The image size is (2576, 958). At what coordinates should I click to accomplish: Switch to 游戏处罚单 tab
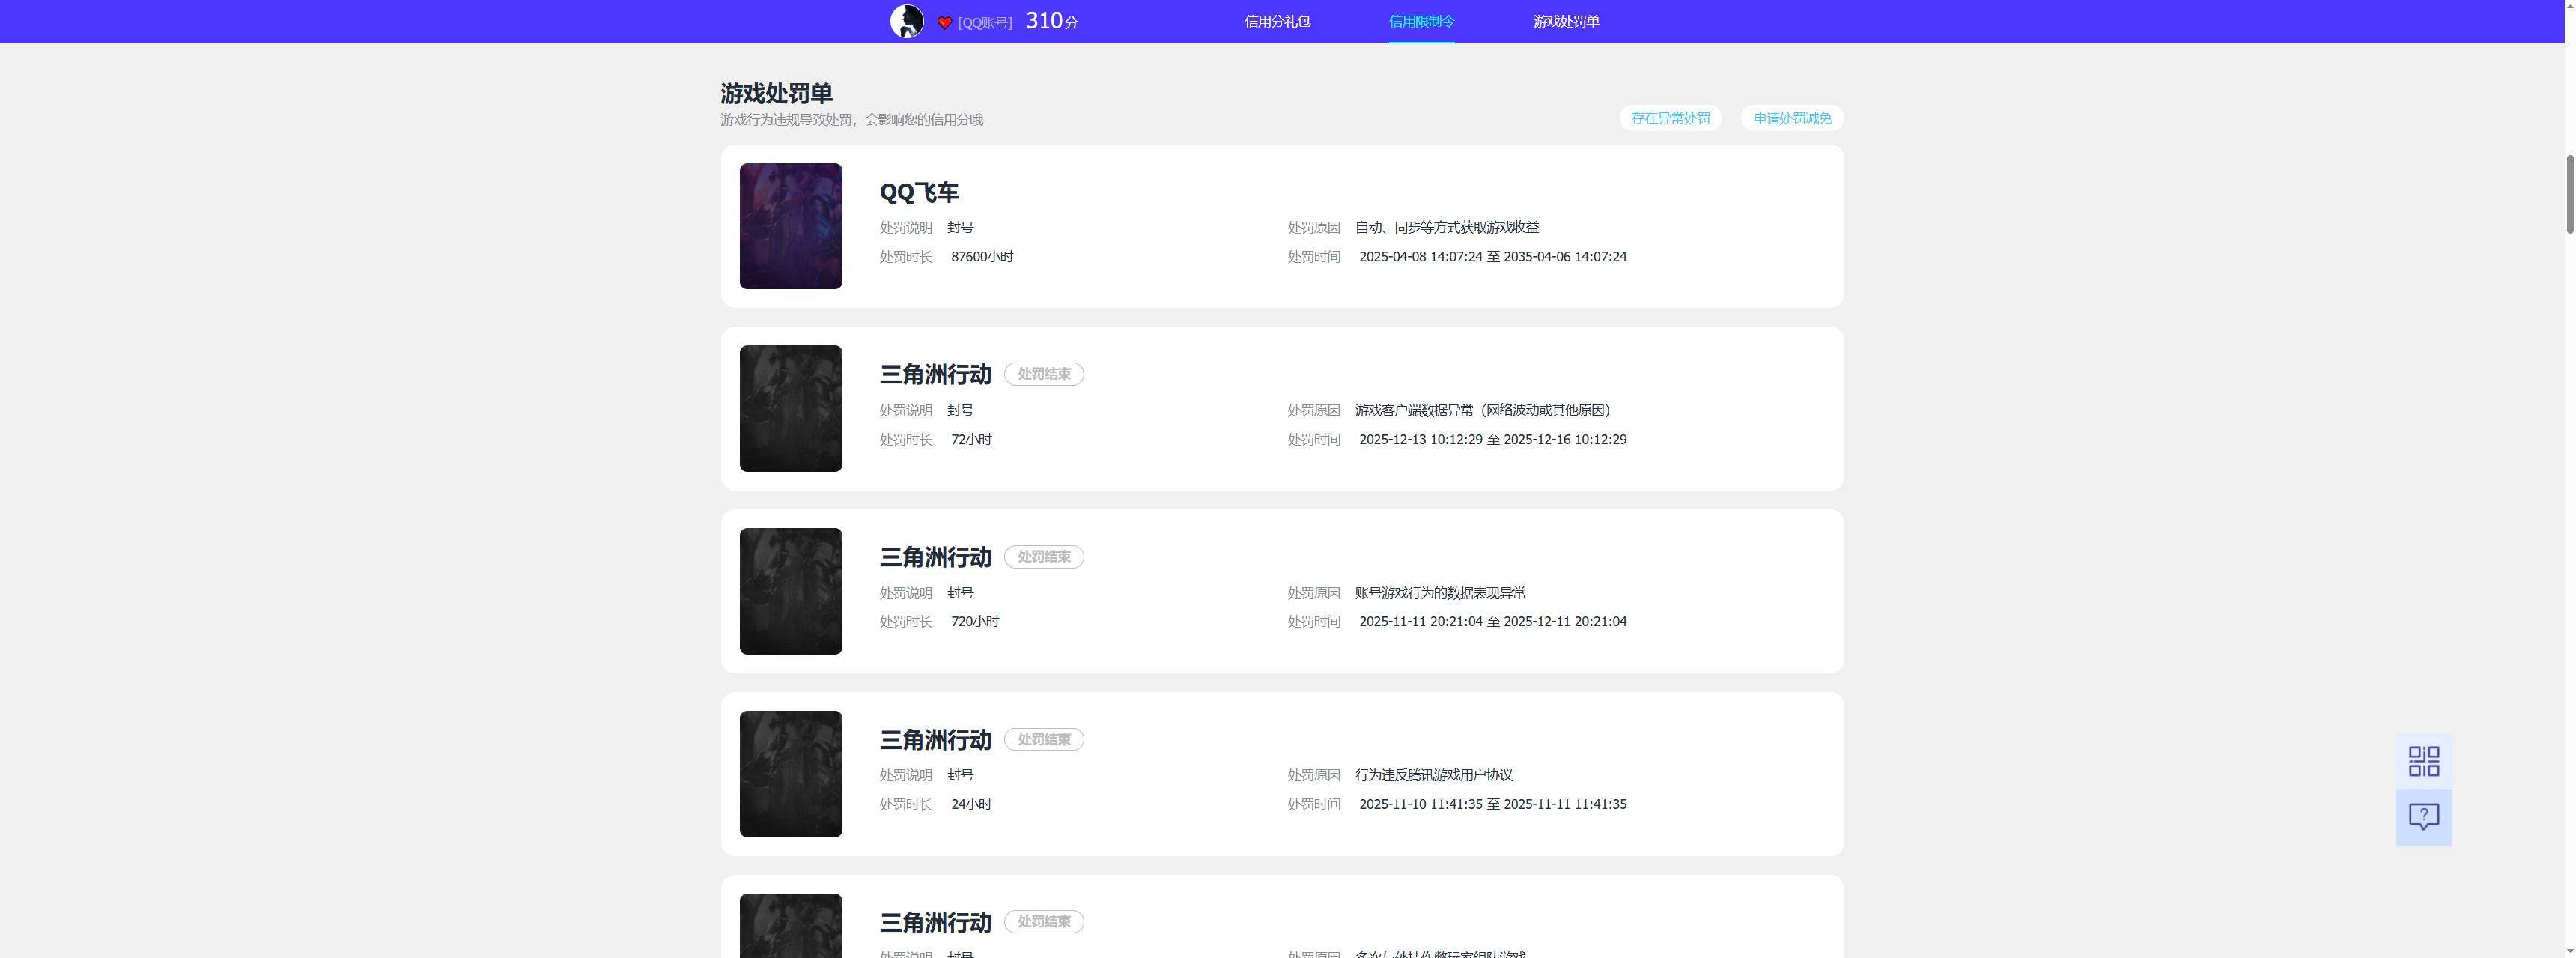coord(1566,21)
